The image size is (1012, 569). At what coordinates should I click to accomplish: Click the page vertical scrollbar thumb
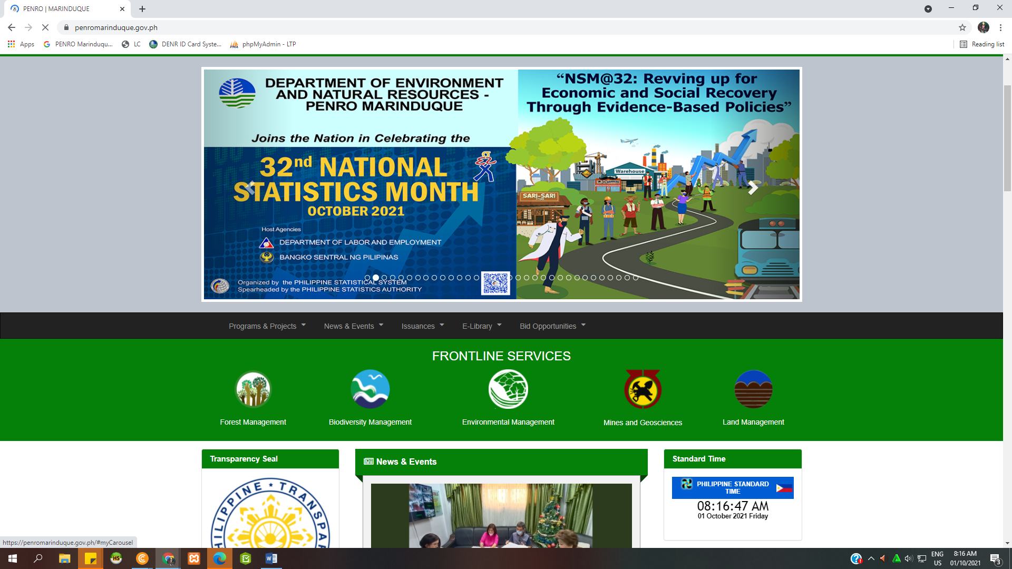tap(1007, 138)
